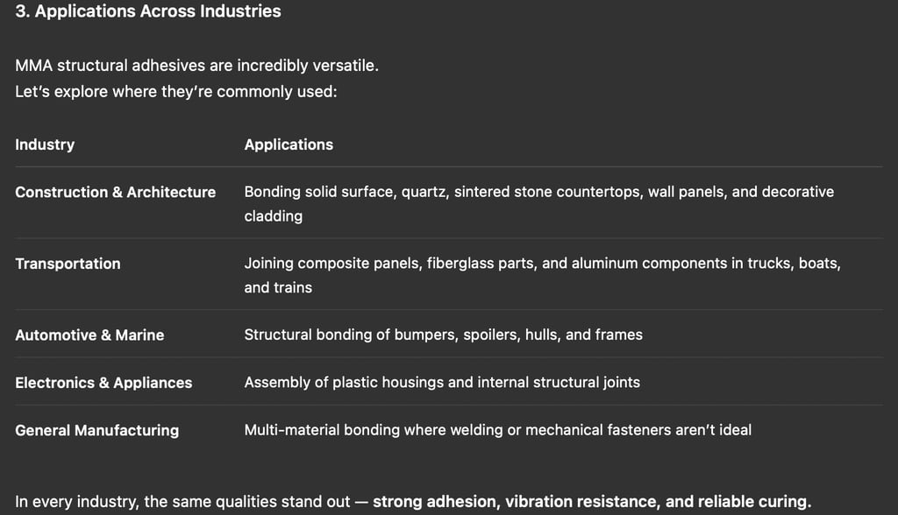The width and height of the screenshot is (898, 515).
Task: Select the "Automotive & Marine" row label
Action: coord(89,335)
